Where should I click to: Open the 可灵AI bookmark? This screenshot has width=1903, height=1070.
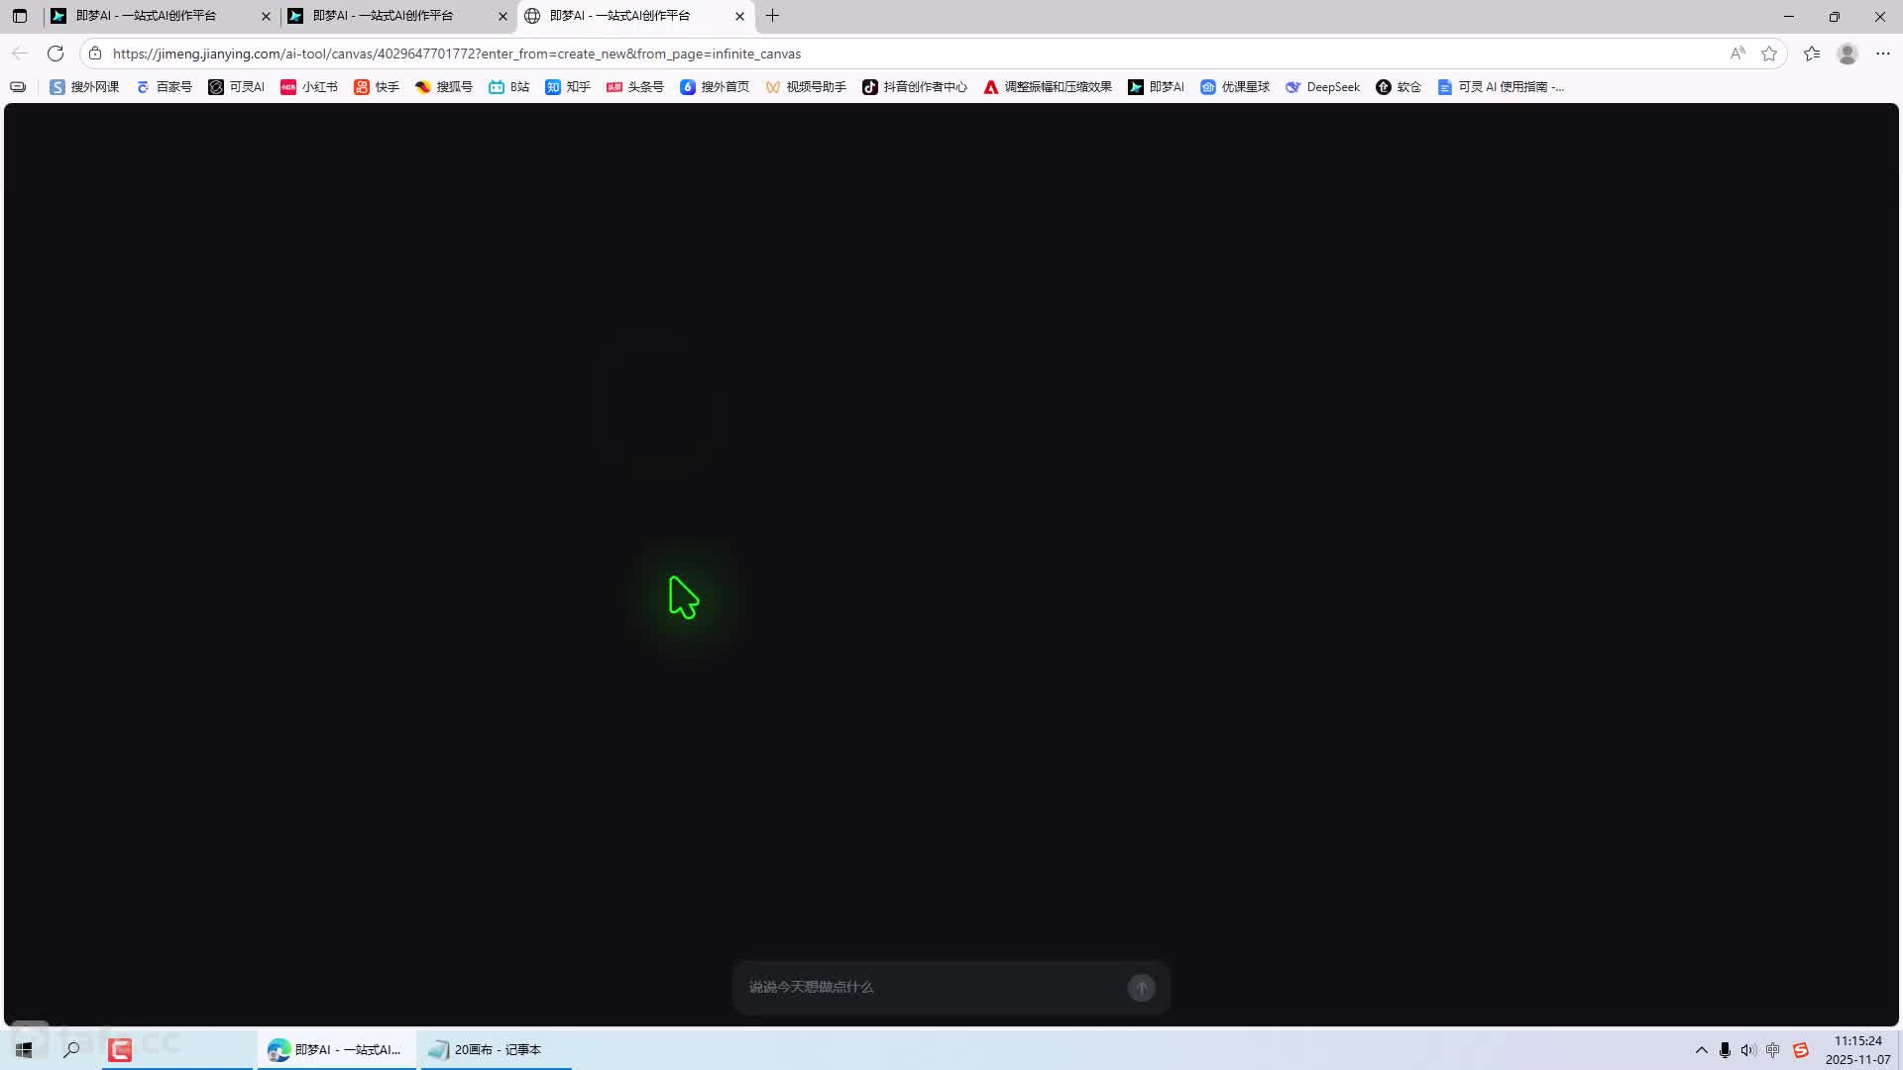236,87
